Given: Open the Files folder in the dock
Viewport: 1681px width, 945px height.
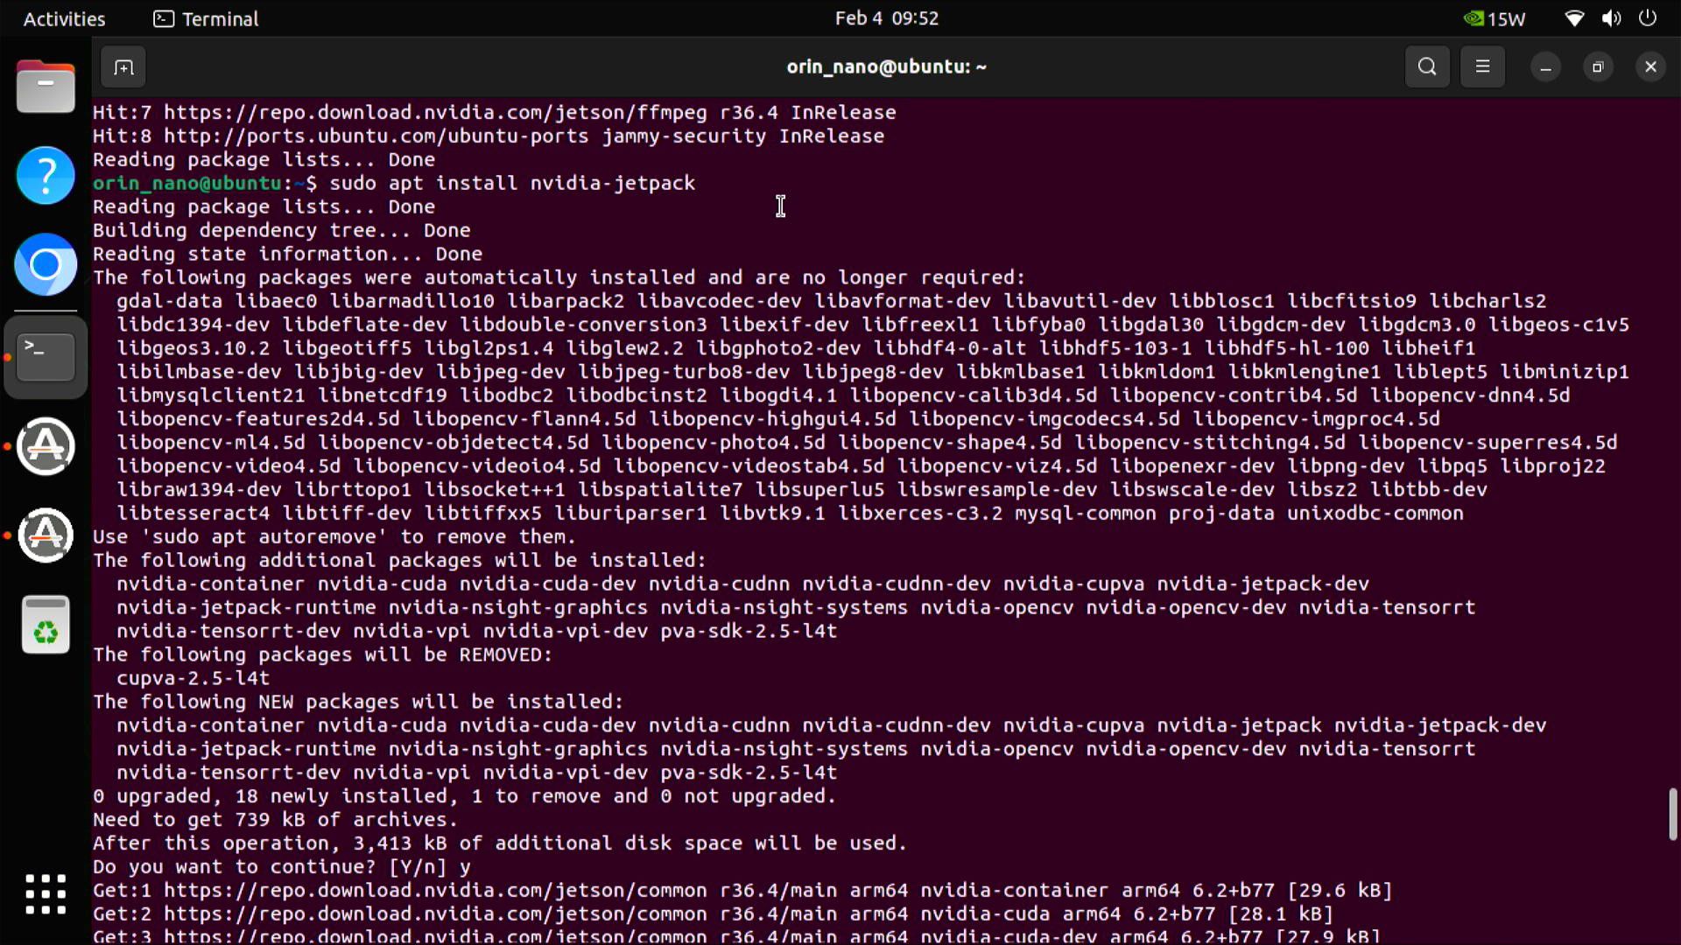Looking at the screenshot, I should tap(45, 86).
